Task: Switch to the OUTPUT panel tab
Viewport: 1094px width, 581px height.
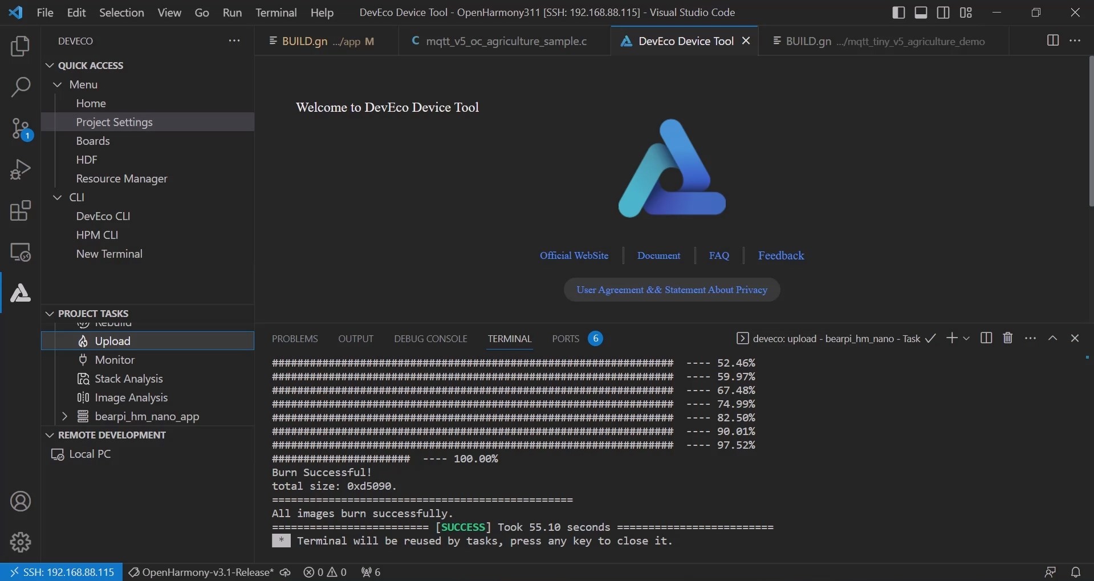Action: click(x=356, y=339)
